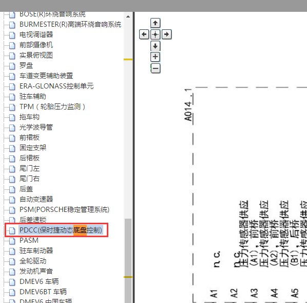Select PDCC(保时捷动态底盘控制) item
307x303 pixels.
point(61,230)
